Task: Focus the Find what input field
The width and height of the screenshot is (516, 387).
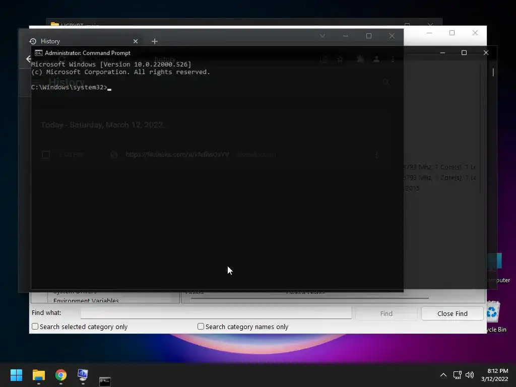Action: (216, 313)
